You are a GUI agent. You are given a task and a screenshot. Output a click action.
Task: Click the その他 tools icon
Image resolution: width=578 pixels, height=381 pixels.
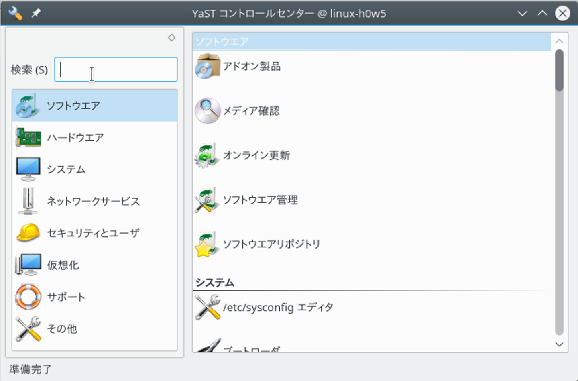point(28,329)
